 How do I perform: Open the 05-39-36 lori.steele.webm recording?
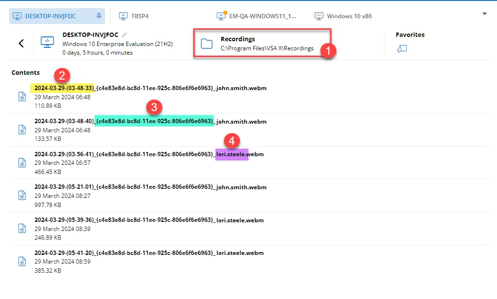click(x=149, y=220)
